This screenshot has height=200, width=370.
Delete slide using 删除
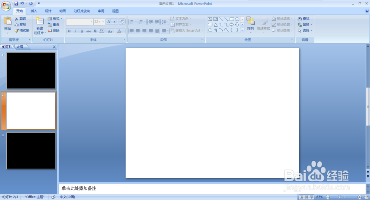[x=54, y=30]
